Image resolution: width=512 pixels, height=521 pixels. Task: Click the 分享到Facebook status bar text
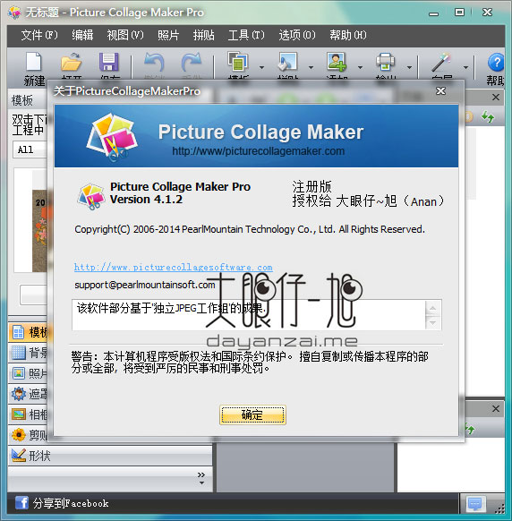(71, 503)
